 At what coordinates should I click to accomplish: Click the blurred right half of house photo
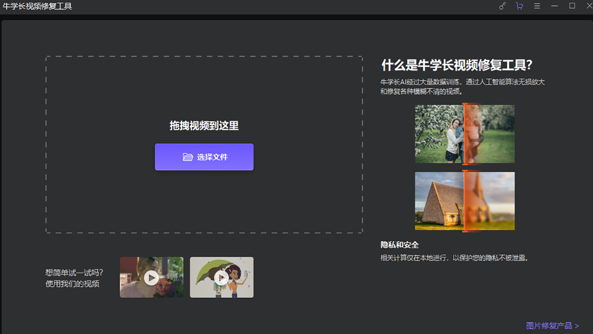pos(490,201)
